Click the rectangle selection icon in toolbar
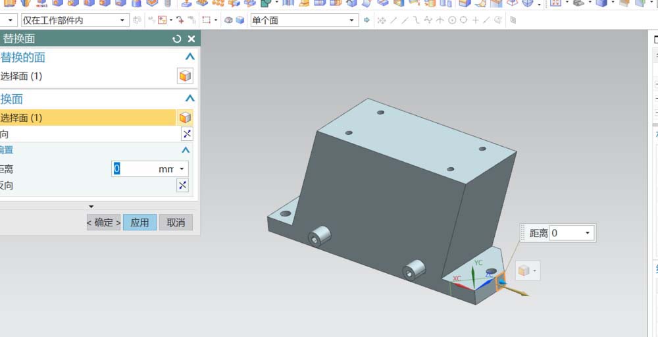Screen dimensions: 658x337 tap(206, 20)
